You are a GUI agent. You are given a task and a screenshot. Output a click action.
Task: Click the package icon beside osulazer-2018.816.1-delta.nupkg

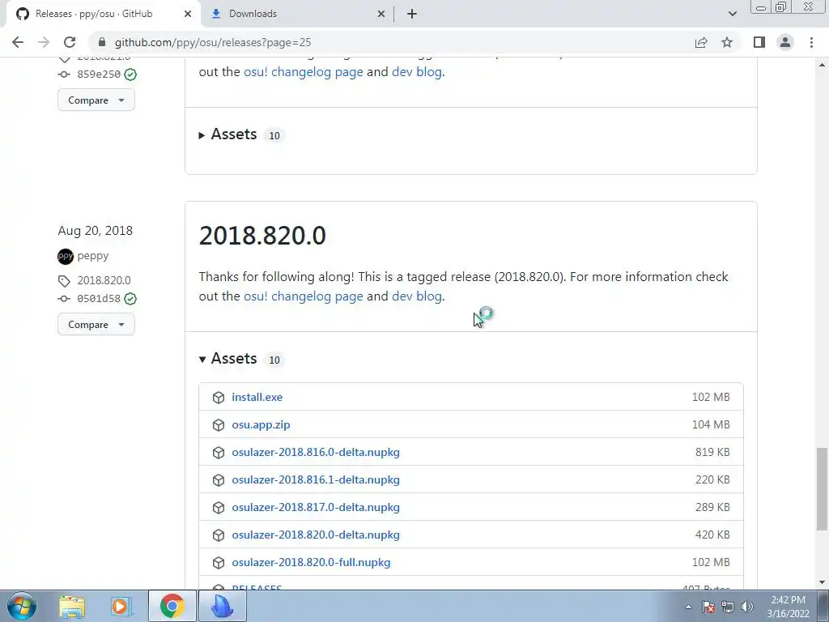point(219,479)
